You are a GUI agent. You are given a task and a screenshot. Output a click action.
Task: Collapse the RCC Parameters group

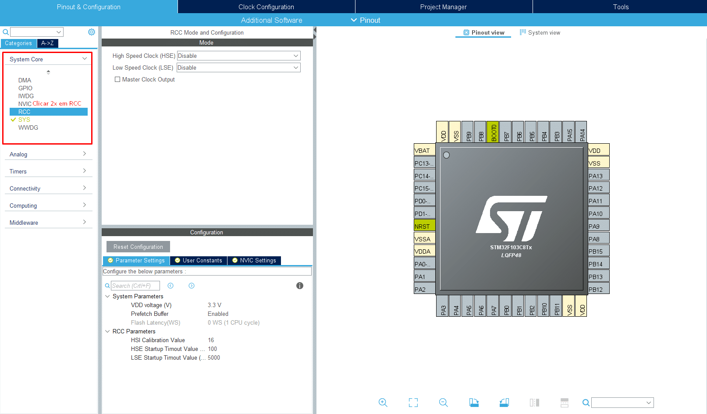tap(107, 331)
